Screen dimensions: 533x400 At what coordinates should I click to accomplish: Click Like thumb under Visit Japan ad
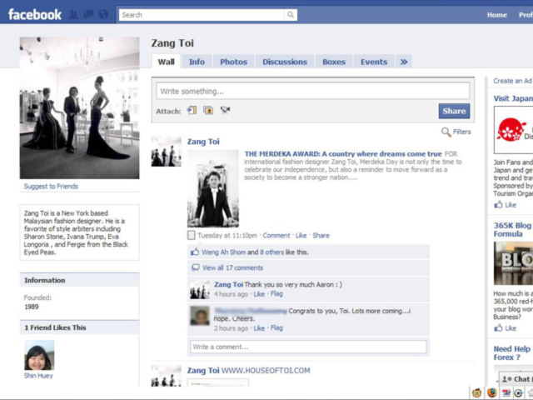(499, 205)
